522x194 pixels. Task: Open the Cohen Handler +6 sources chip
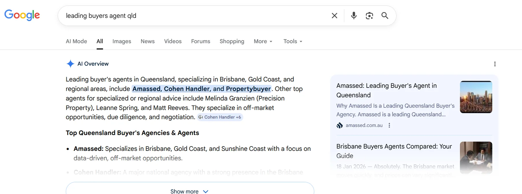[220, 117]
